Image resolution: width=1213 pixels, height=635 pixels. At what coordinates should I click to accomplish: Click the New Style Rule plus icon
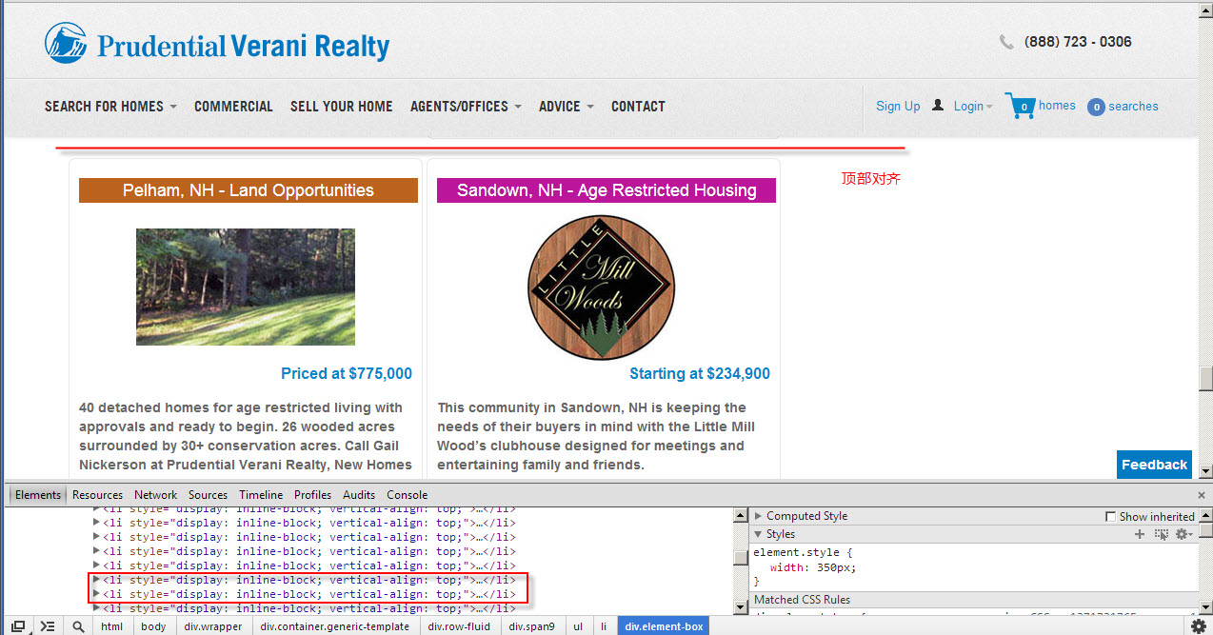tap(1140, 534)
